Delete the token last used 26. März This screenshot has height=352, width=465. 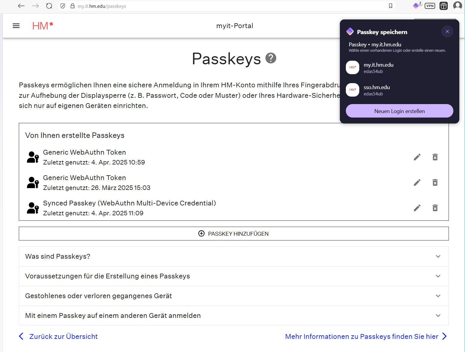click(435, 182)
